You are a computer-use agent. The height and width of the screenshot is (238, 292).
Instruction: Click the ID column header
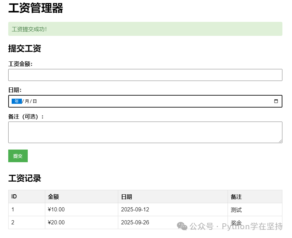tap(27, 196)
